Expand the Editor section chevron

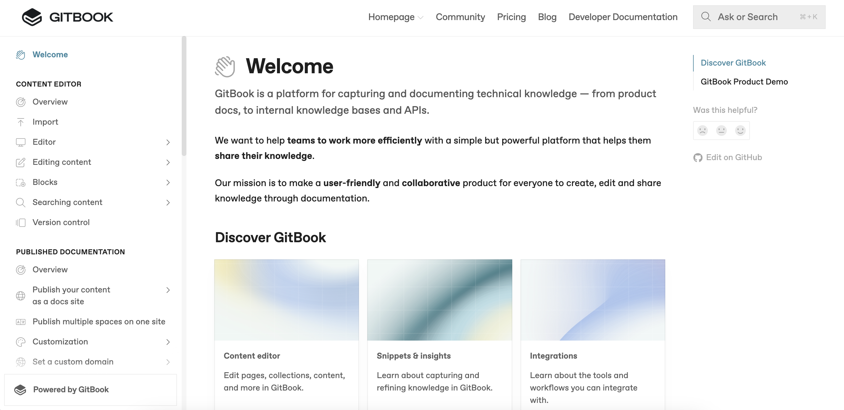pos(168,142)
